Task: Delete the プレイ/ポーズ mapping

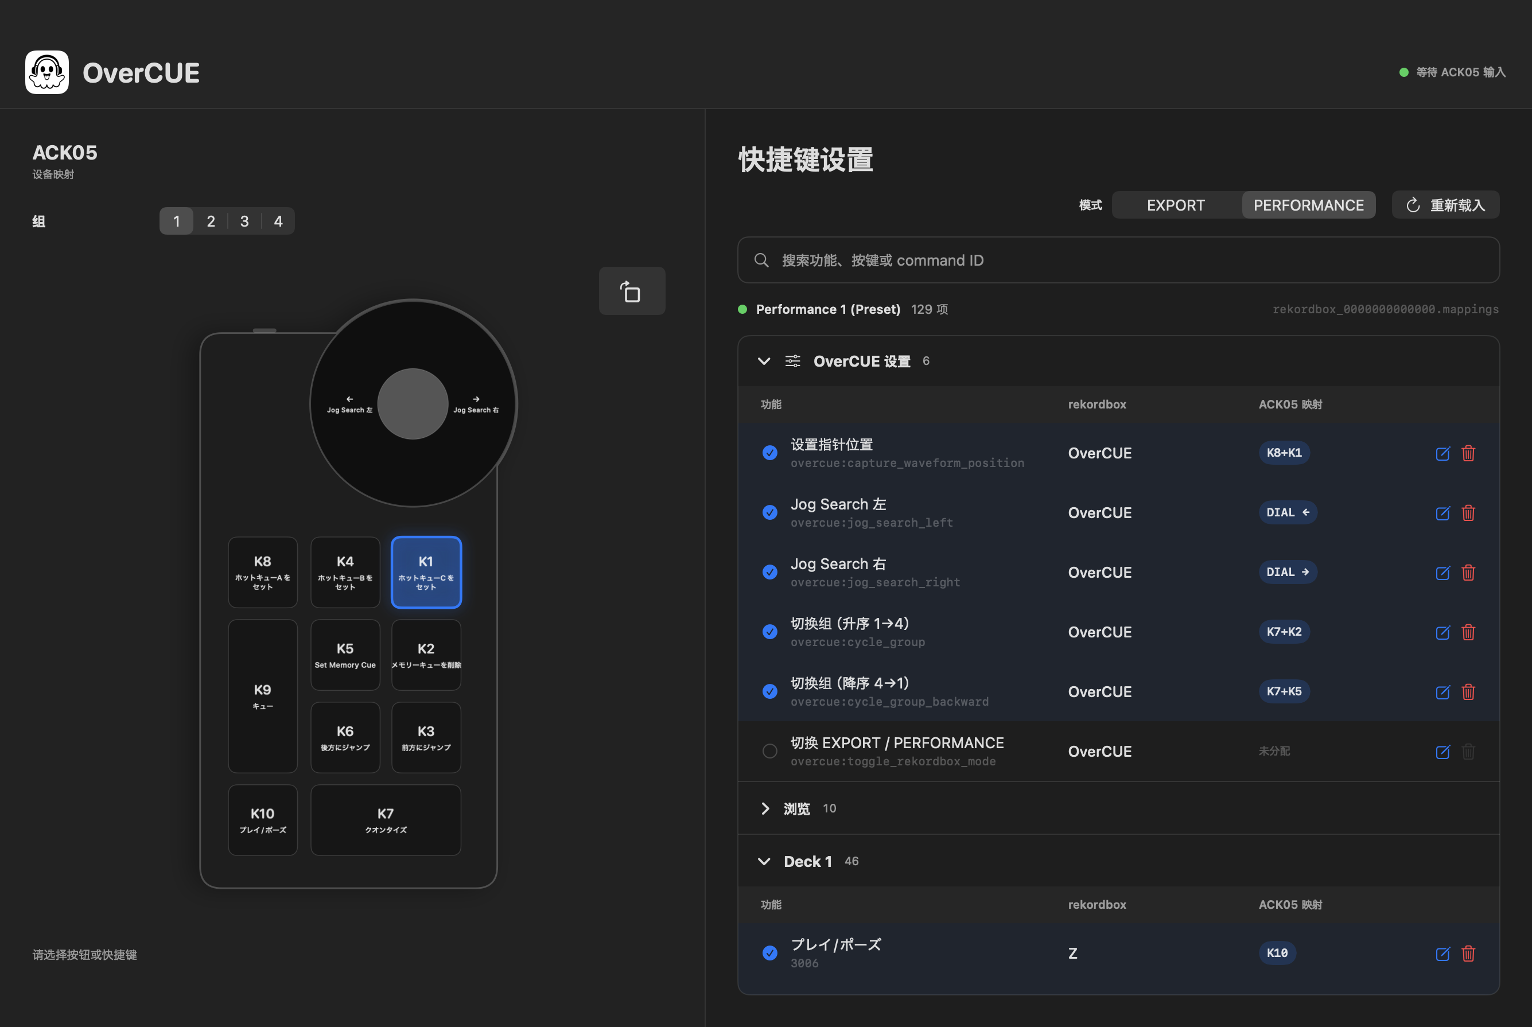Action: pos(1468,954)
